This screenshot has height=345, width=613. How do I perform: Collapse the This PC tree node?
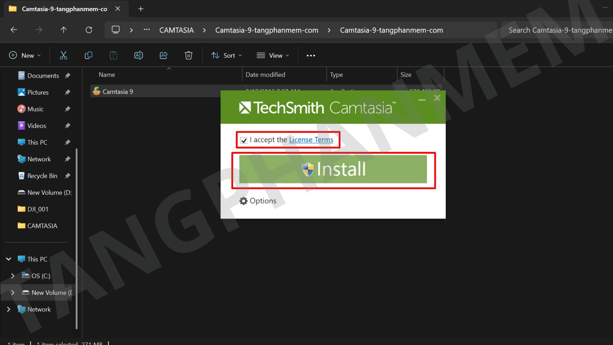point(9,259)
